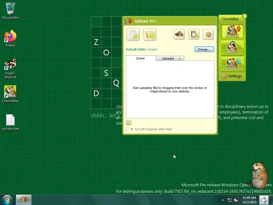Click the Default folder label
Screen dimensions: 273x205
coord(136,49)
